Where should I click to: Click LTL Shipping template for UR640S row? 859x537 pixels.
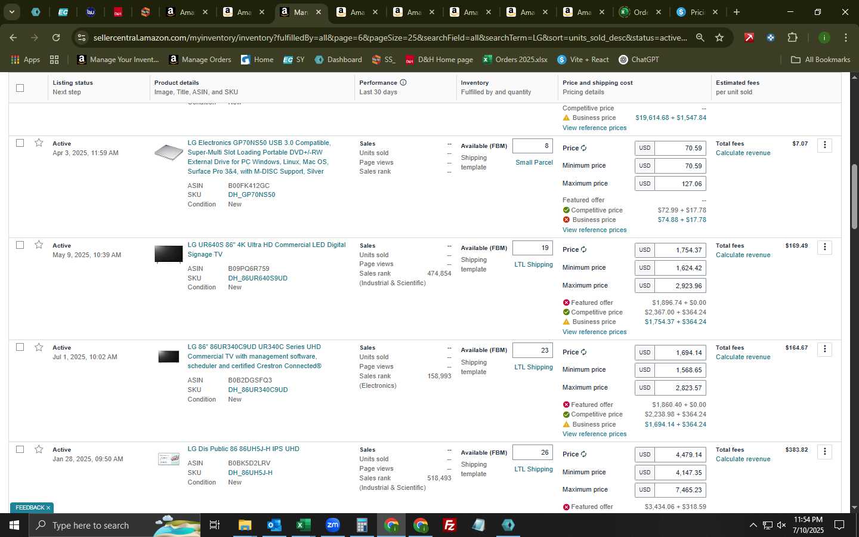click(x=533, y=264)
